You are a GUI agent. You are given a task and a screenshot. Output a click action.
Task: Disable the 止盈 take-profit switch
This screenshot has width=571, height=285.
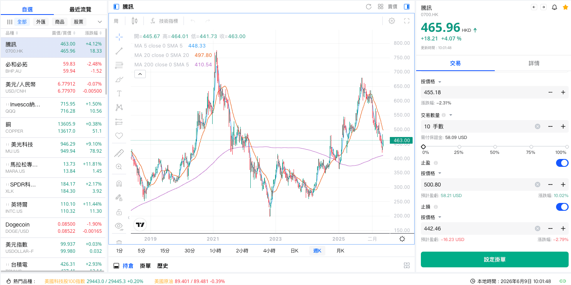pos(562,163)
